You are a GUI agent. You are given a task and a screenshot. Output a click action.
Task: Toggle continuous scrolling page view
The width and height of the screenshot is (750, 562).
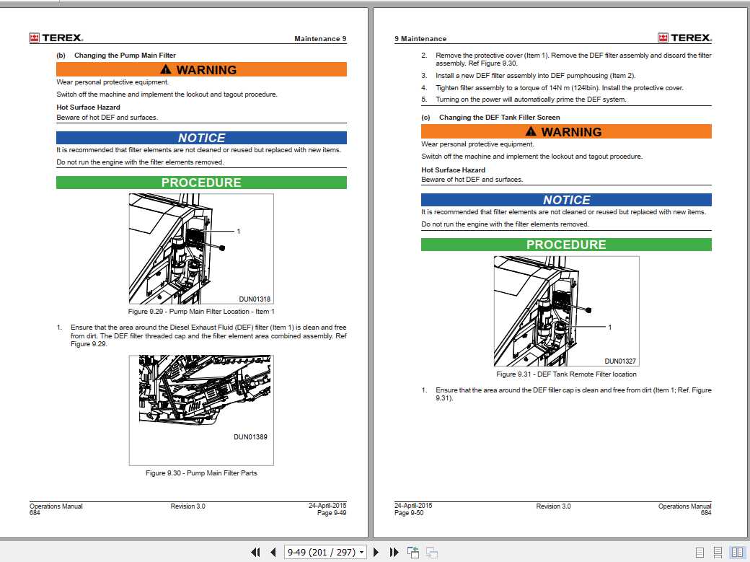pyautogui.click(x=719, y=551)
